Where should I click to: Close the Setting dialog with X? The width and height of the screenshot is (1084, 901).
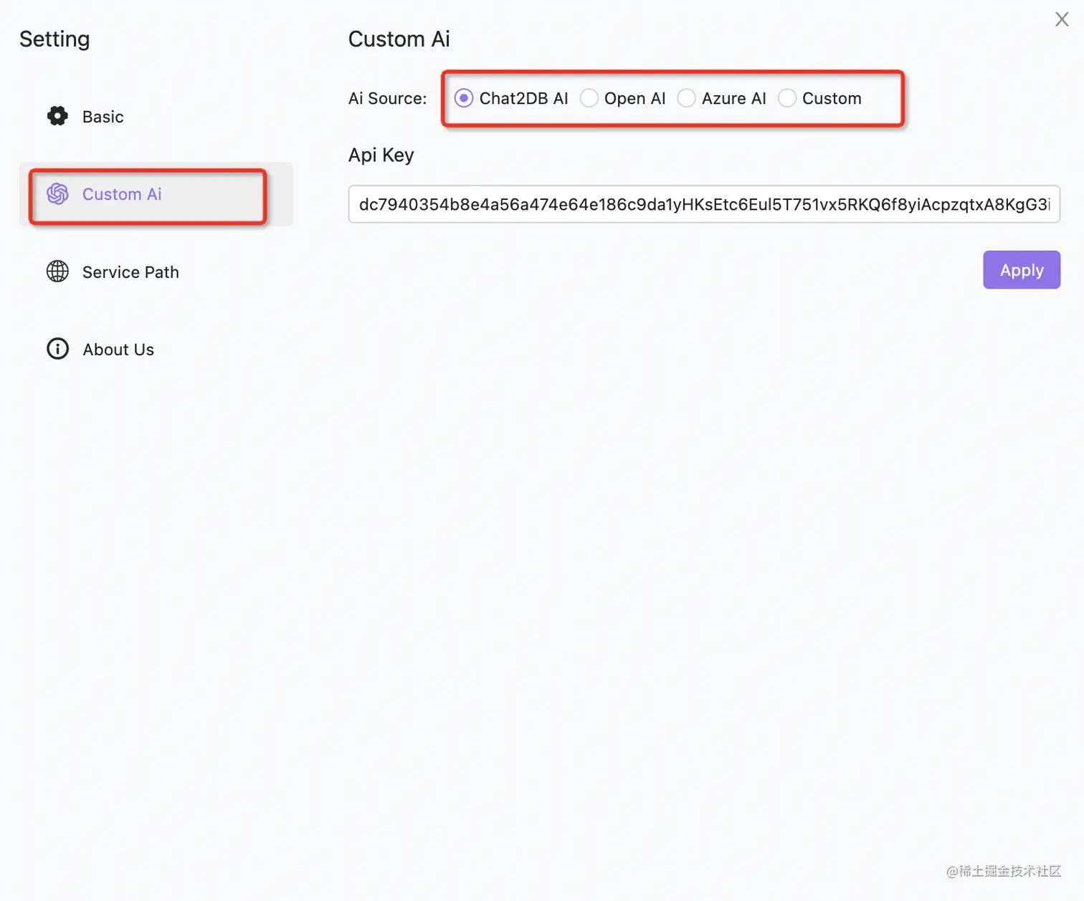[1062, 19]
